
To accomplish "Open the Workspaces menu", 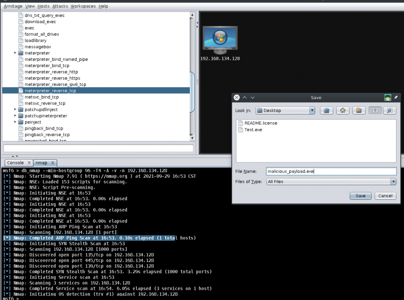I will tap(83, 6).
